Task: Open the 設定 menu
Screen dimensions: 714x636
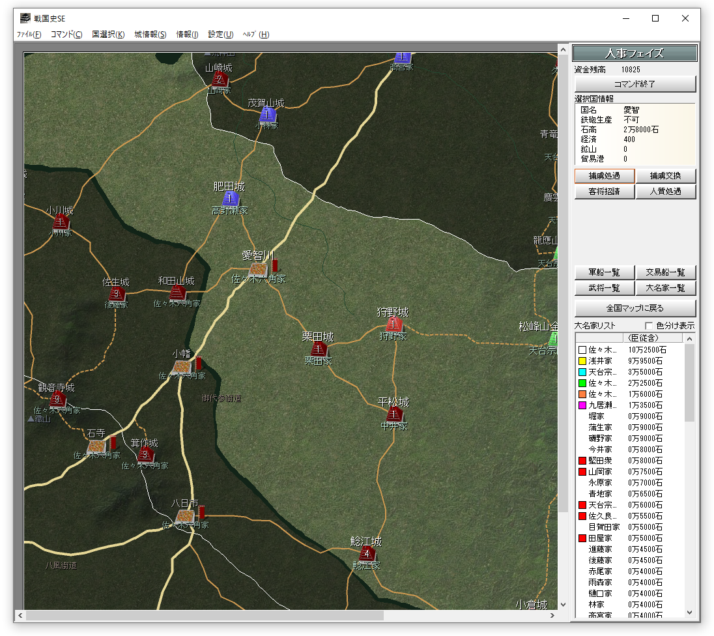Action: tap(220, 35)
